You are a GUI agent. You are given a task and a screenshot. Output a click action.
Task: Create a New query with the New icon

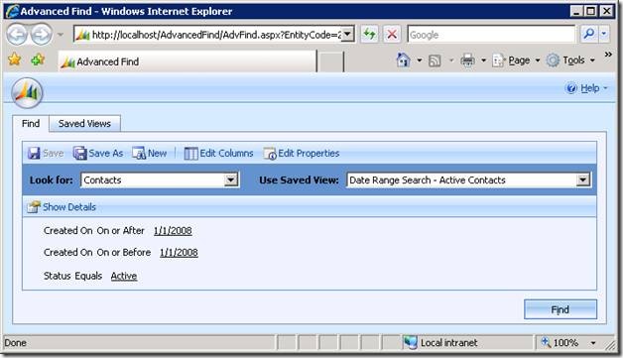click(x=139, y=153)
